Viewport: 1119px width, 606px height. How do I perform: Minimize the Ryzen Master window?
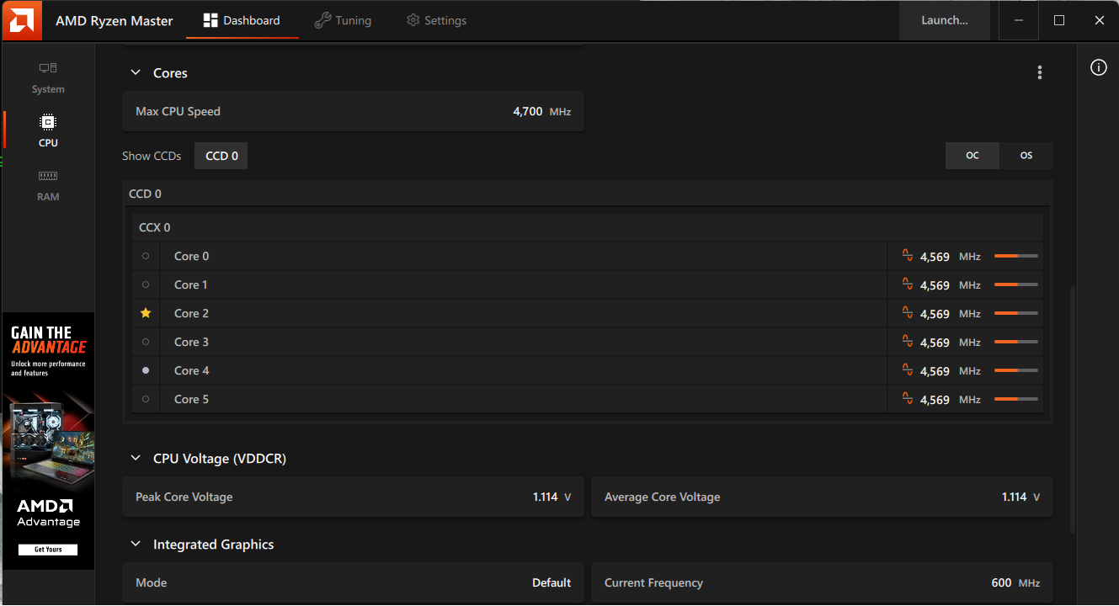[1019, 20]
